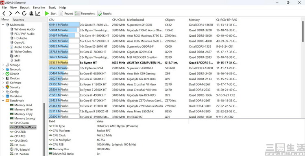Select highlighted 37534 MPixel/s result row
Viewport: 305px width, 156px height.
(x=143, y=63)
